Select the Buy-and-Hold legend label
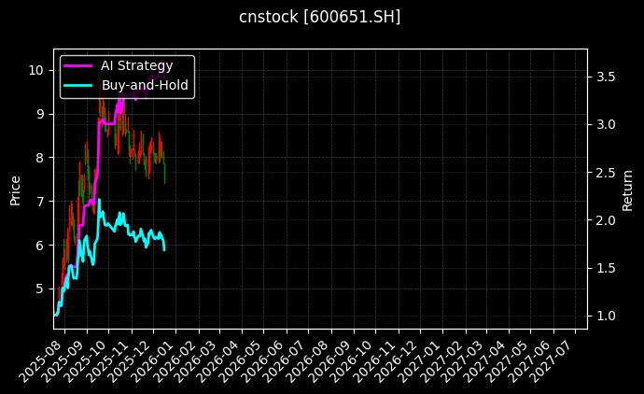 click(145, 85)
